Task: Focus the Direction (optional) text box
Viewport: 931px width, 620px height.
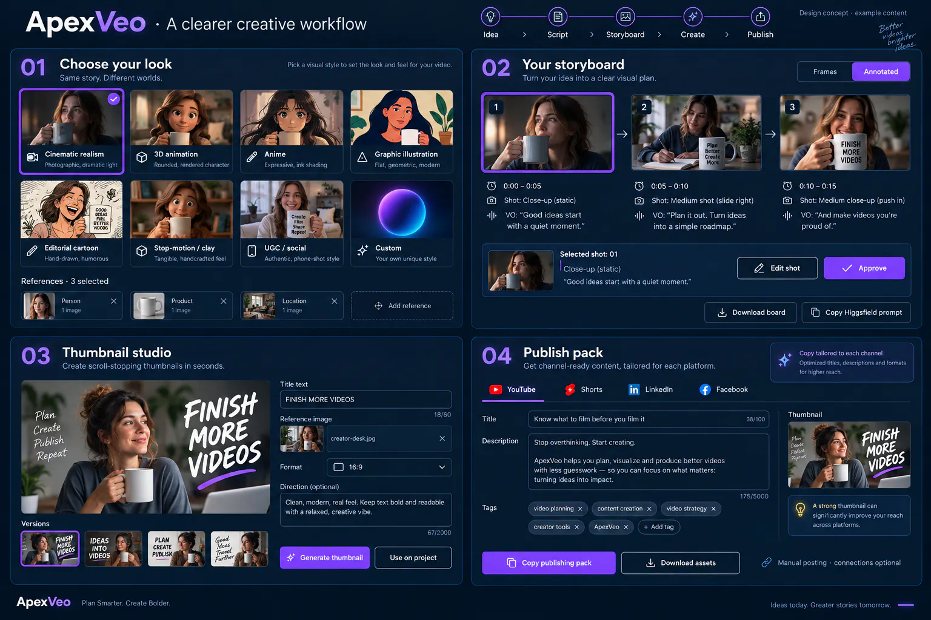Action: [x=365, y=510]
